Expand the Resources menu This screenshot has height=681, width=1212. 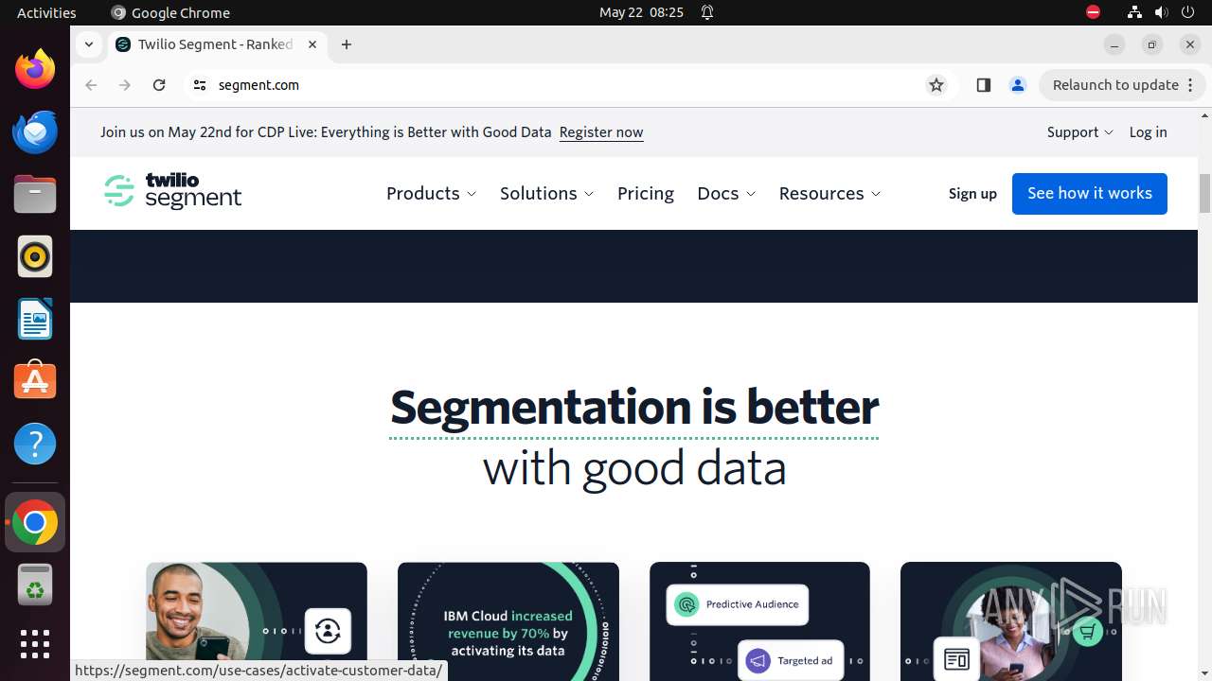click(829, 193)
